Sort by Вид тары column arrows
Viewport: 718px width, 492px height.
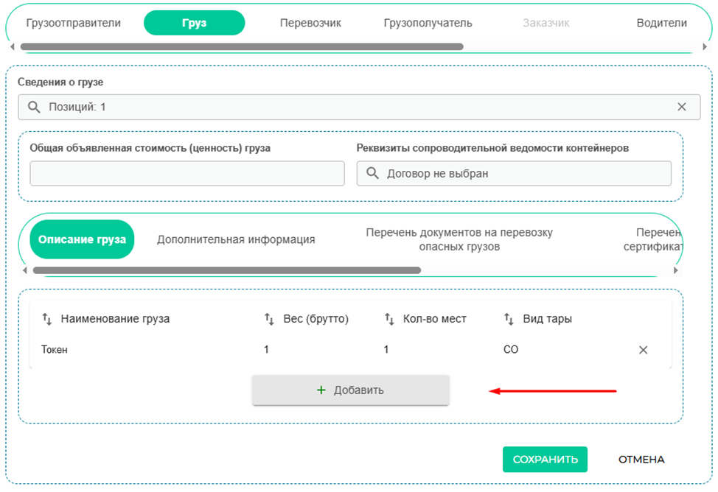[509, 319]
